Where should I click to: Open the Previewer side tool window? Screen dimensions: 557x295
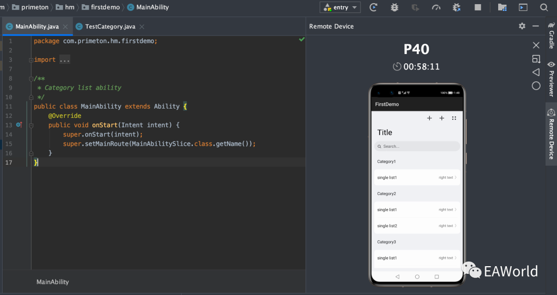pyautogui.click(x=551, y=79)
